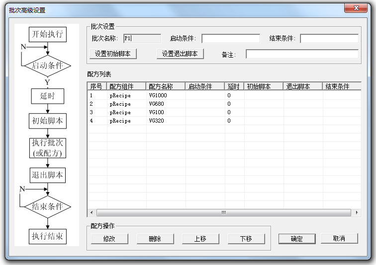The height and width of the screenshot is (265, 376).
Task: Click the 结束条件 input field
Action: (x=329, y=39)
